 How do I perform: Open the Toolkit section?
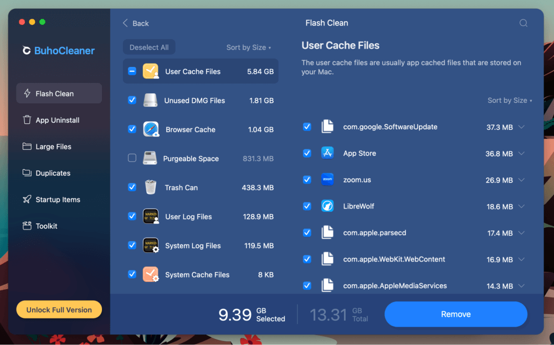coord(59,226)
